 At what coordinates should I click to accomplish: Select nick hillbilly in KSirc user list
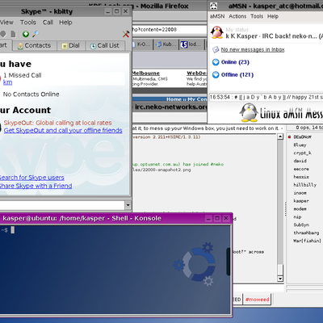(305, 185)
